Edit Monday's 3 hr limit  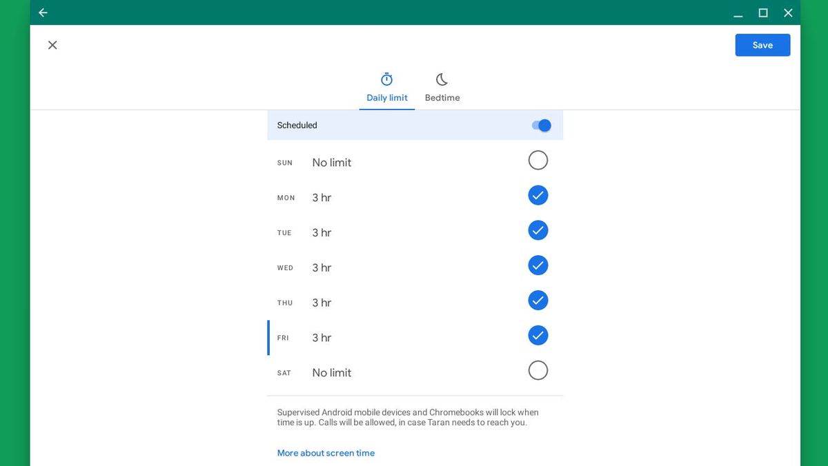tap(322, 197)
